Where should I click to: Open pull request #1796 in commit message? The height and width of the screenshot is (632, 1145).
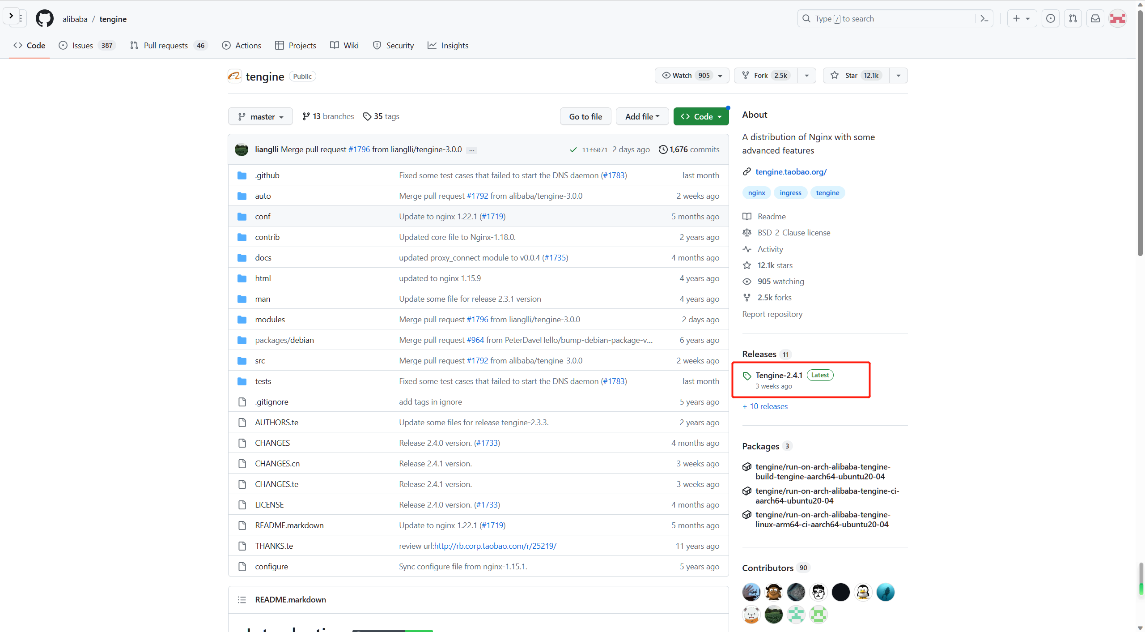click(x=359, y=149)
